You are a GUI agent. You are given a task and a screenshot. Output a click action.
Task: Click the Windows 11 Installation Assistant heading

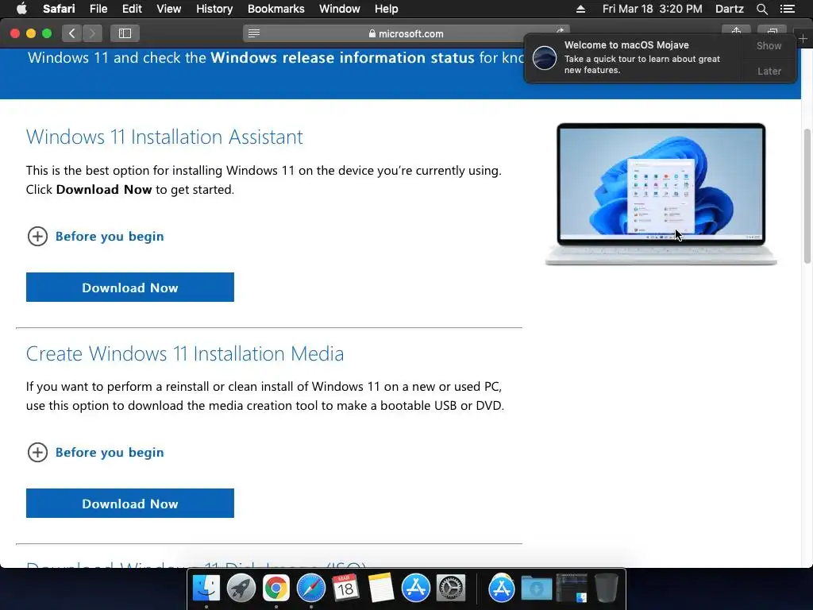point(164,137)
